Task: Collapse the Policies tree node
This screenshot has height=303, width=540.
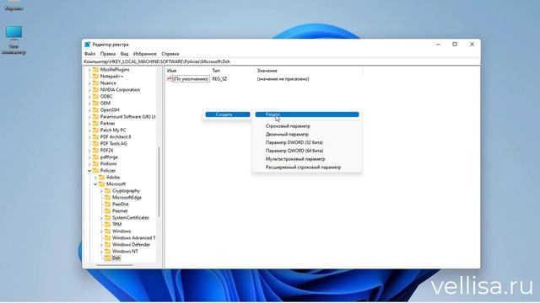Action: (89, 171)
